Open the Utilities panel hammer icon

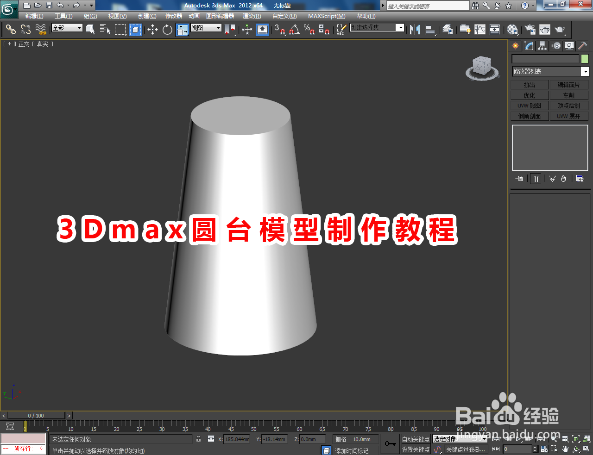[x=582, y=45]
